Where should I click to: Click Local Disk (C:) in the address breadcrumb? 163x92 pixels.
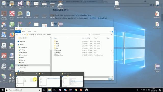[x=40, y=35]
